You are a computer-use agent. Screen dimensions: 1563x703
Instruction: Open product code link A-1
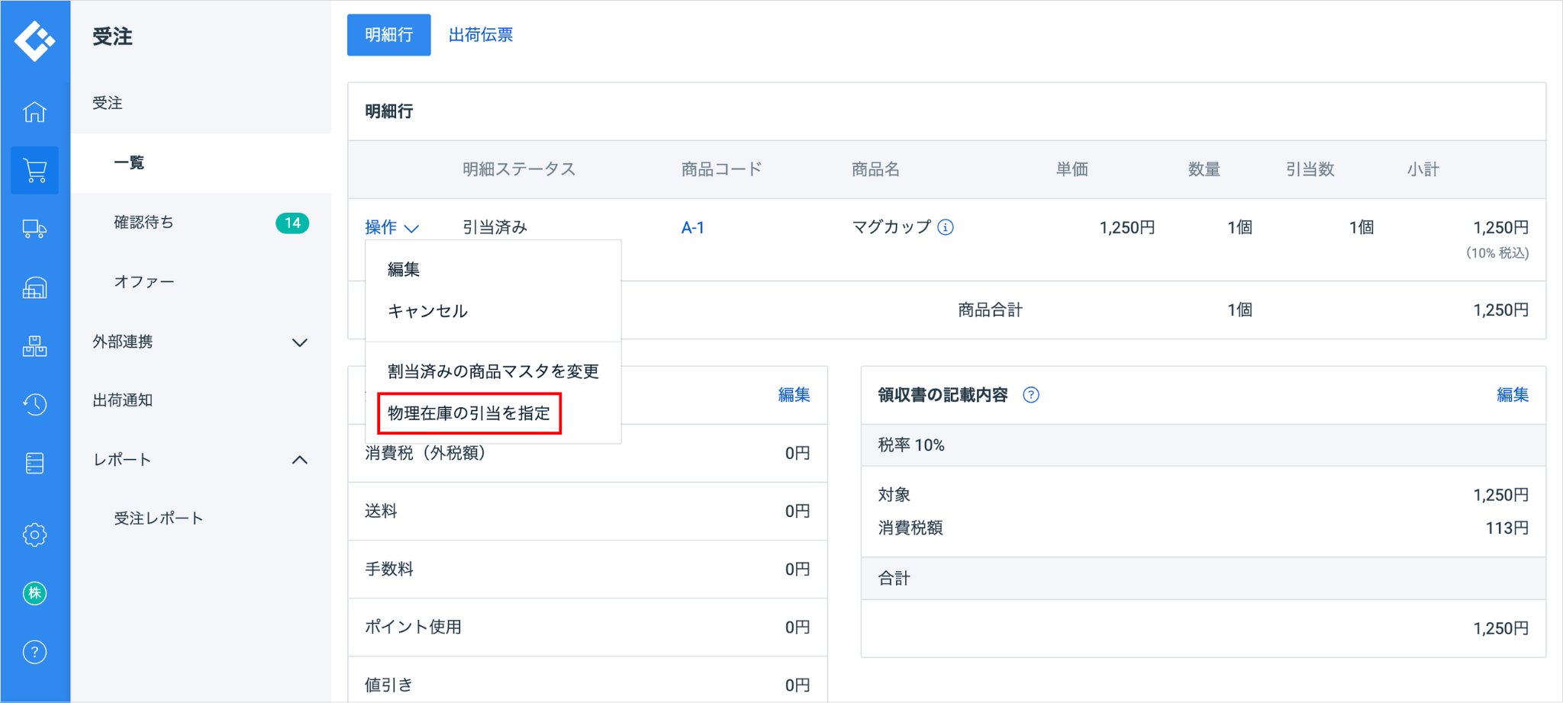coord(692,227)
